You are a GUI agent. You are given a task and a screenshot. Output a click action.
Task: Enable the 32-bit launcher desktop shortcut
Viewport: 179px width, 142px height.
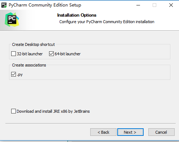coord(13,54)
